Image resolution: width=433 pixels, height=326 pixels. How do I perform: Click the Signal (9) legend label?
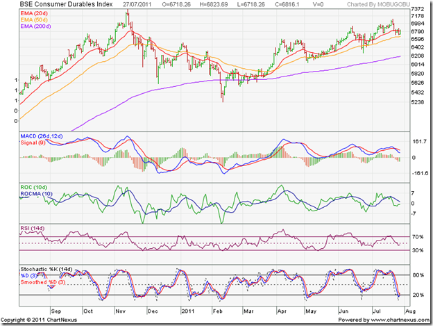tap(33, 142)
